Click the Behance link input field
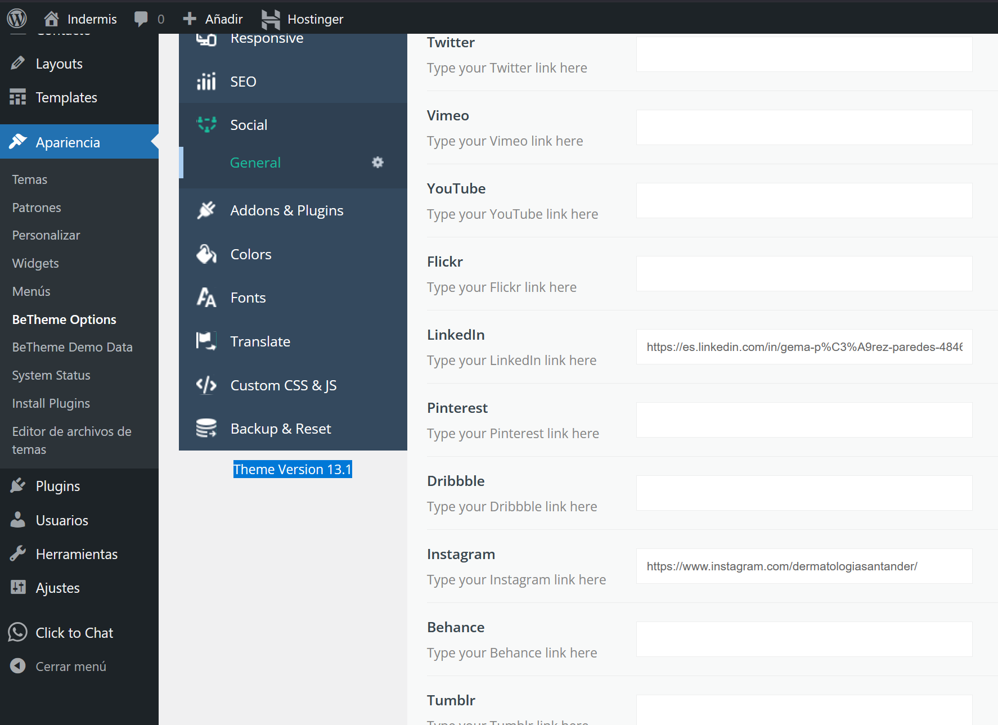Screen dimensions: 998x725 [x=804, y=640]
